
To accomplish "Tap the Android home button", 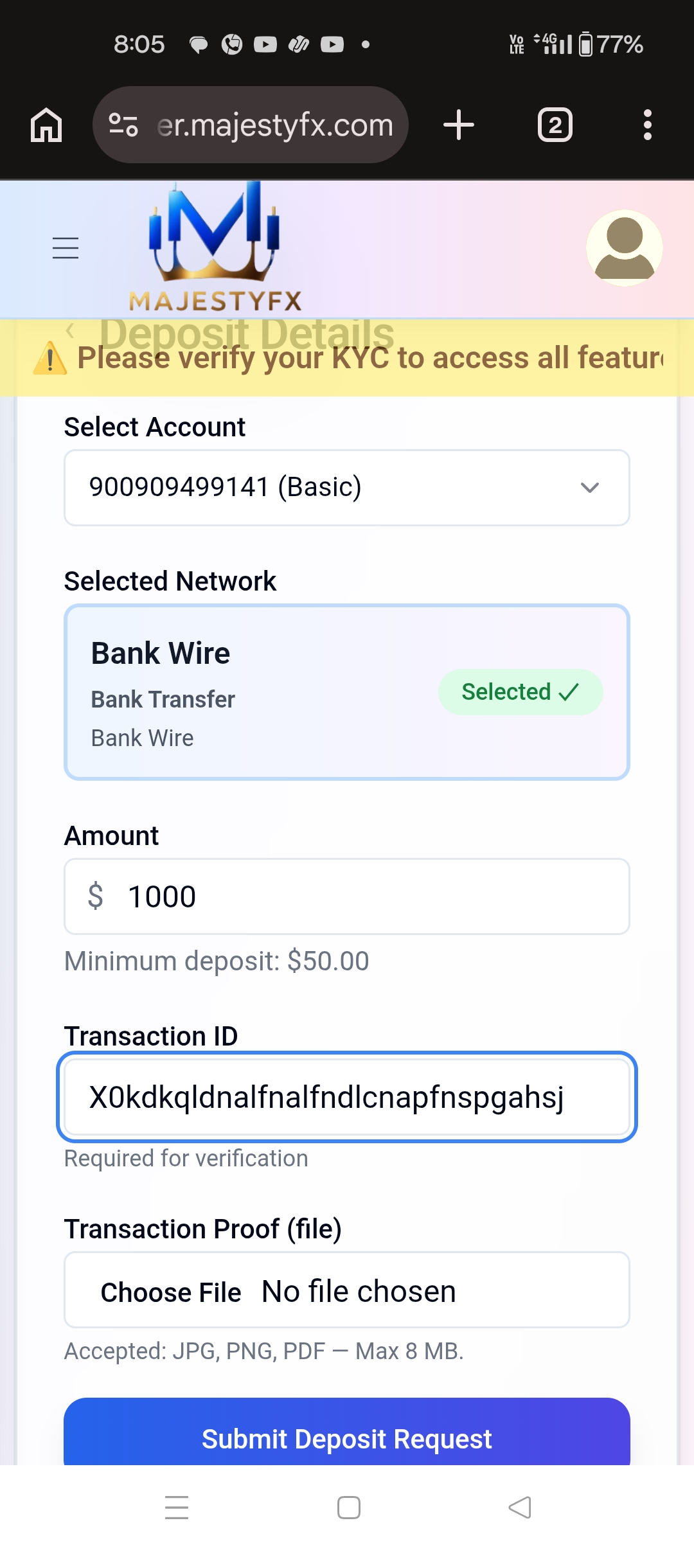I will (348, 1508).
